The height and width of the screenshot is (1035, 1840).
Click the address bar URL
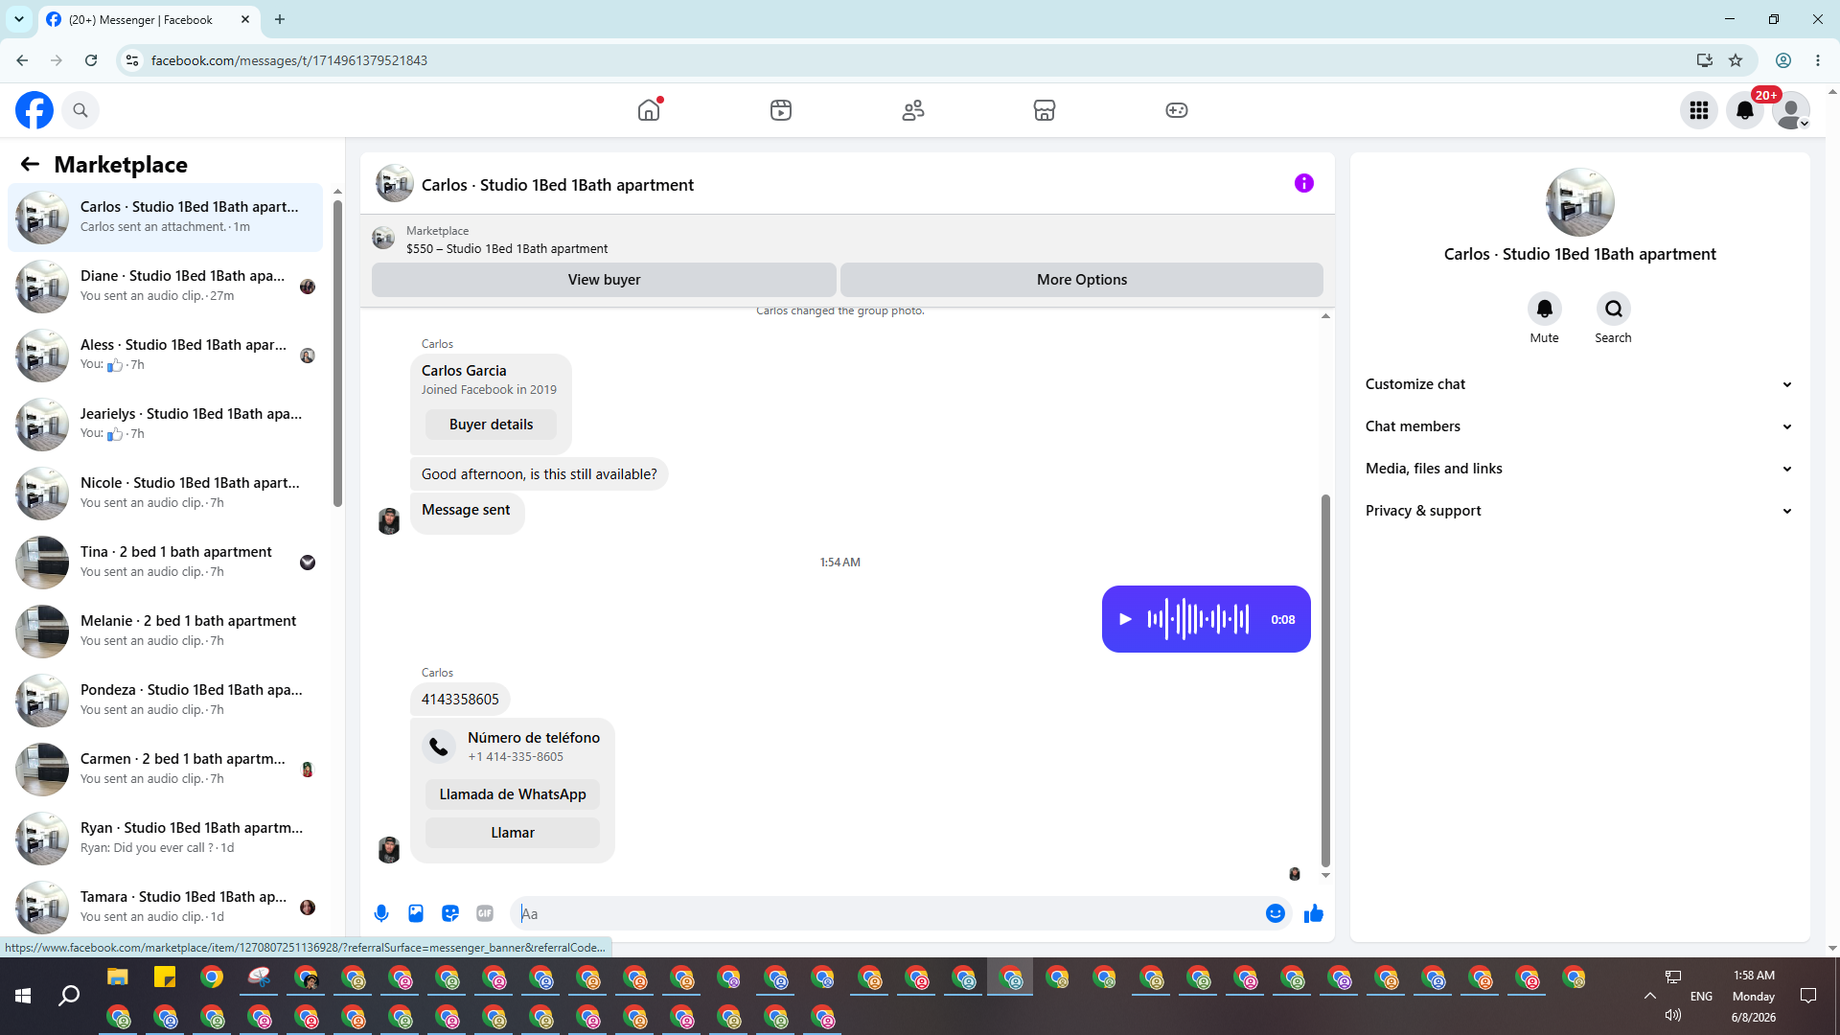pos(289,60)
